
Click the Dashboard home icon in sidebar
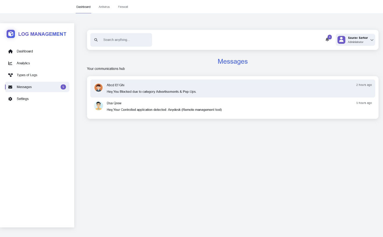[x=10, y=51]
